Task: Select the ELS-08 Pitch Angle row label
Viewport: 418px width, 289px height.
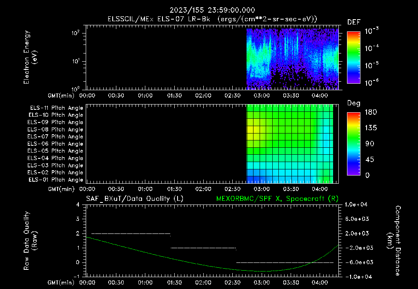Action: point(55,129)
